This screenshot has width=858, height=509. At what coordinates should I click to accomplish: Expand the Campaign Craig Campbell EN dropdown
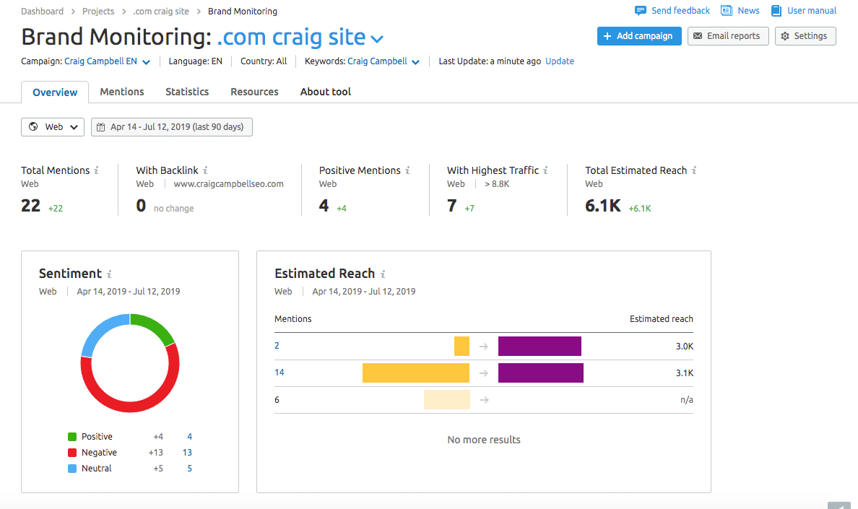point(146,62)
